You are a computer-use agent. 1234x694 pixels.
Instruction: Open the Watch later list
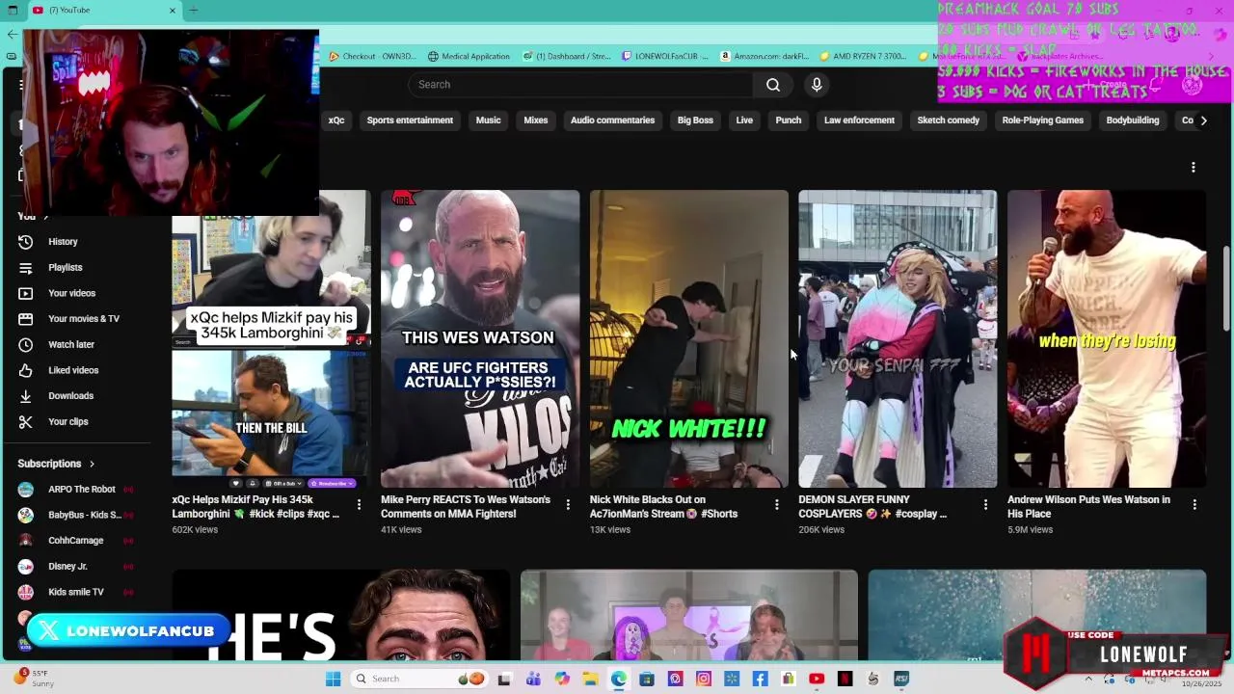70,344
